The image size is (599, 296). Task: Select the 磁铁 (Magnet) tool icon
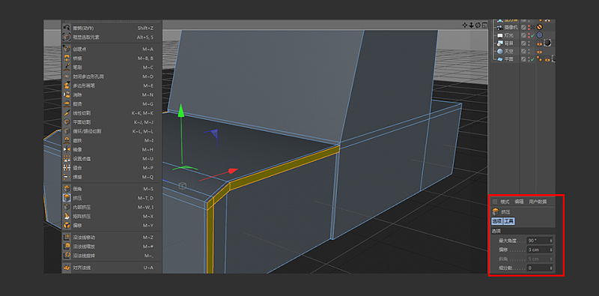tap(67, 140)
